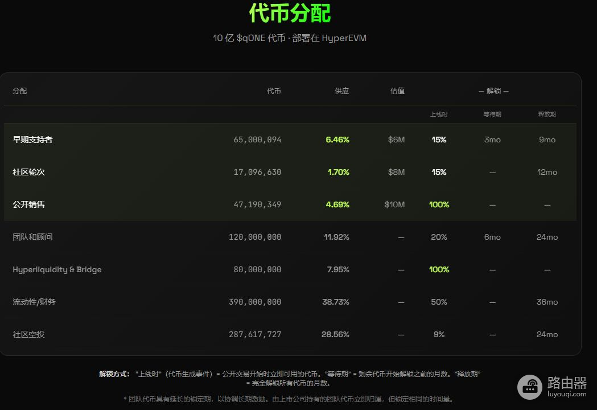
Task: Click the 上线时 sub-header
Action: click(439, 114)
